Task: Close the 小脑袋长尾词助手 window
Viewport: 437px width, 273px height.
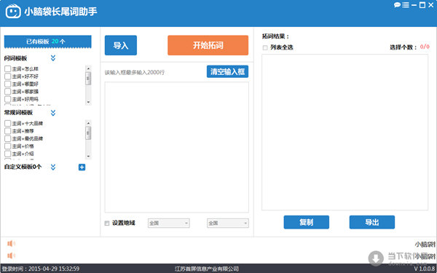Action: point(431,5)
